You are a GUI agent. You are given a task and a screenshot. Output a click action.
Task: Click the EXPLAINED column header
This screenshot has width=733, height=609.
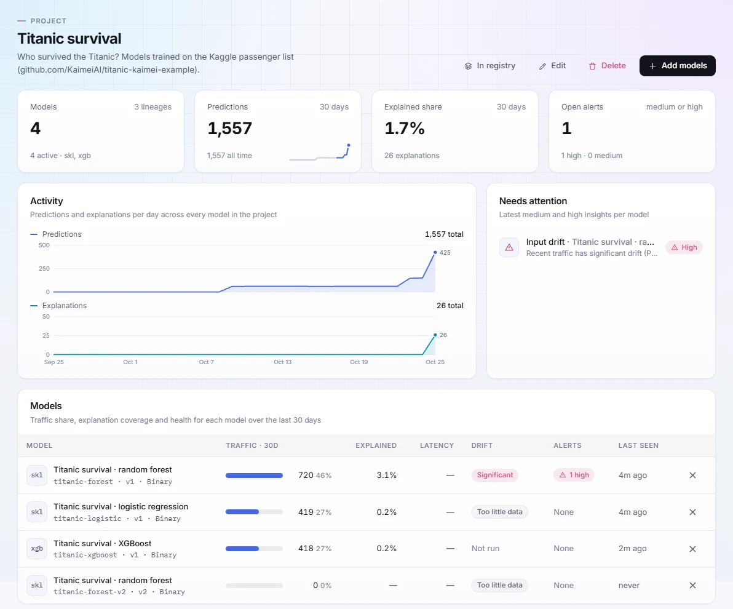(376, 446)
